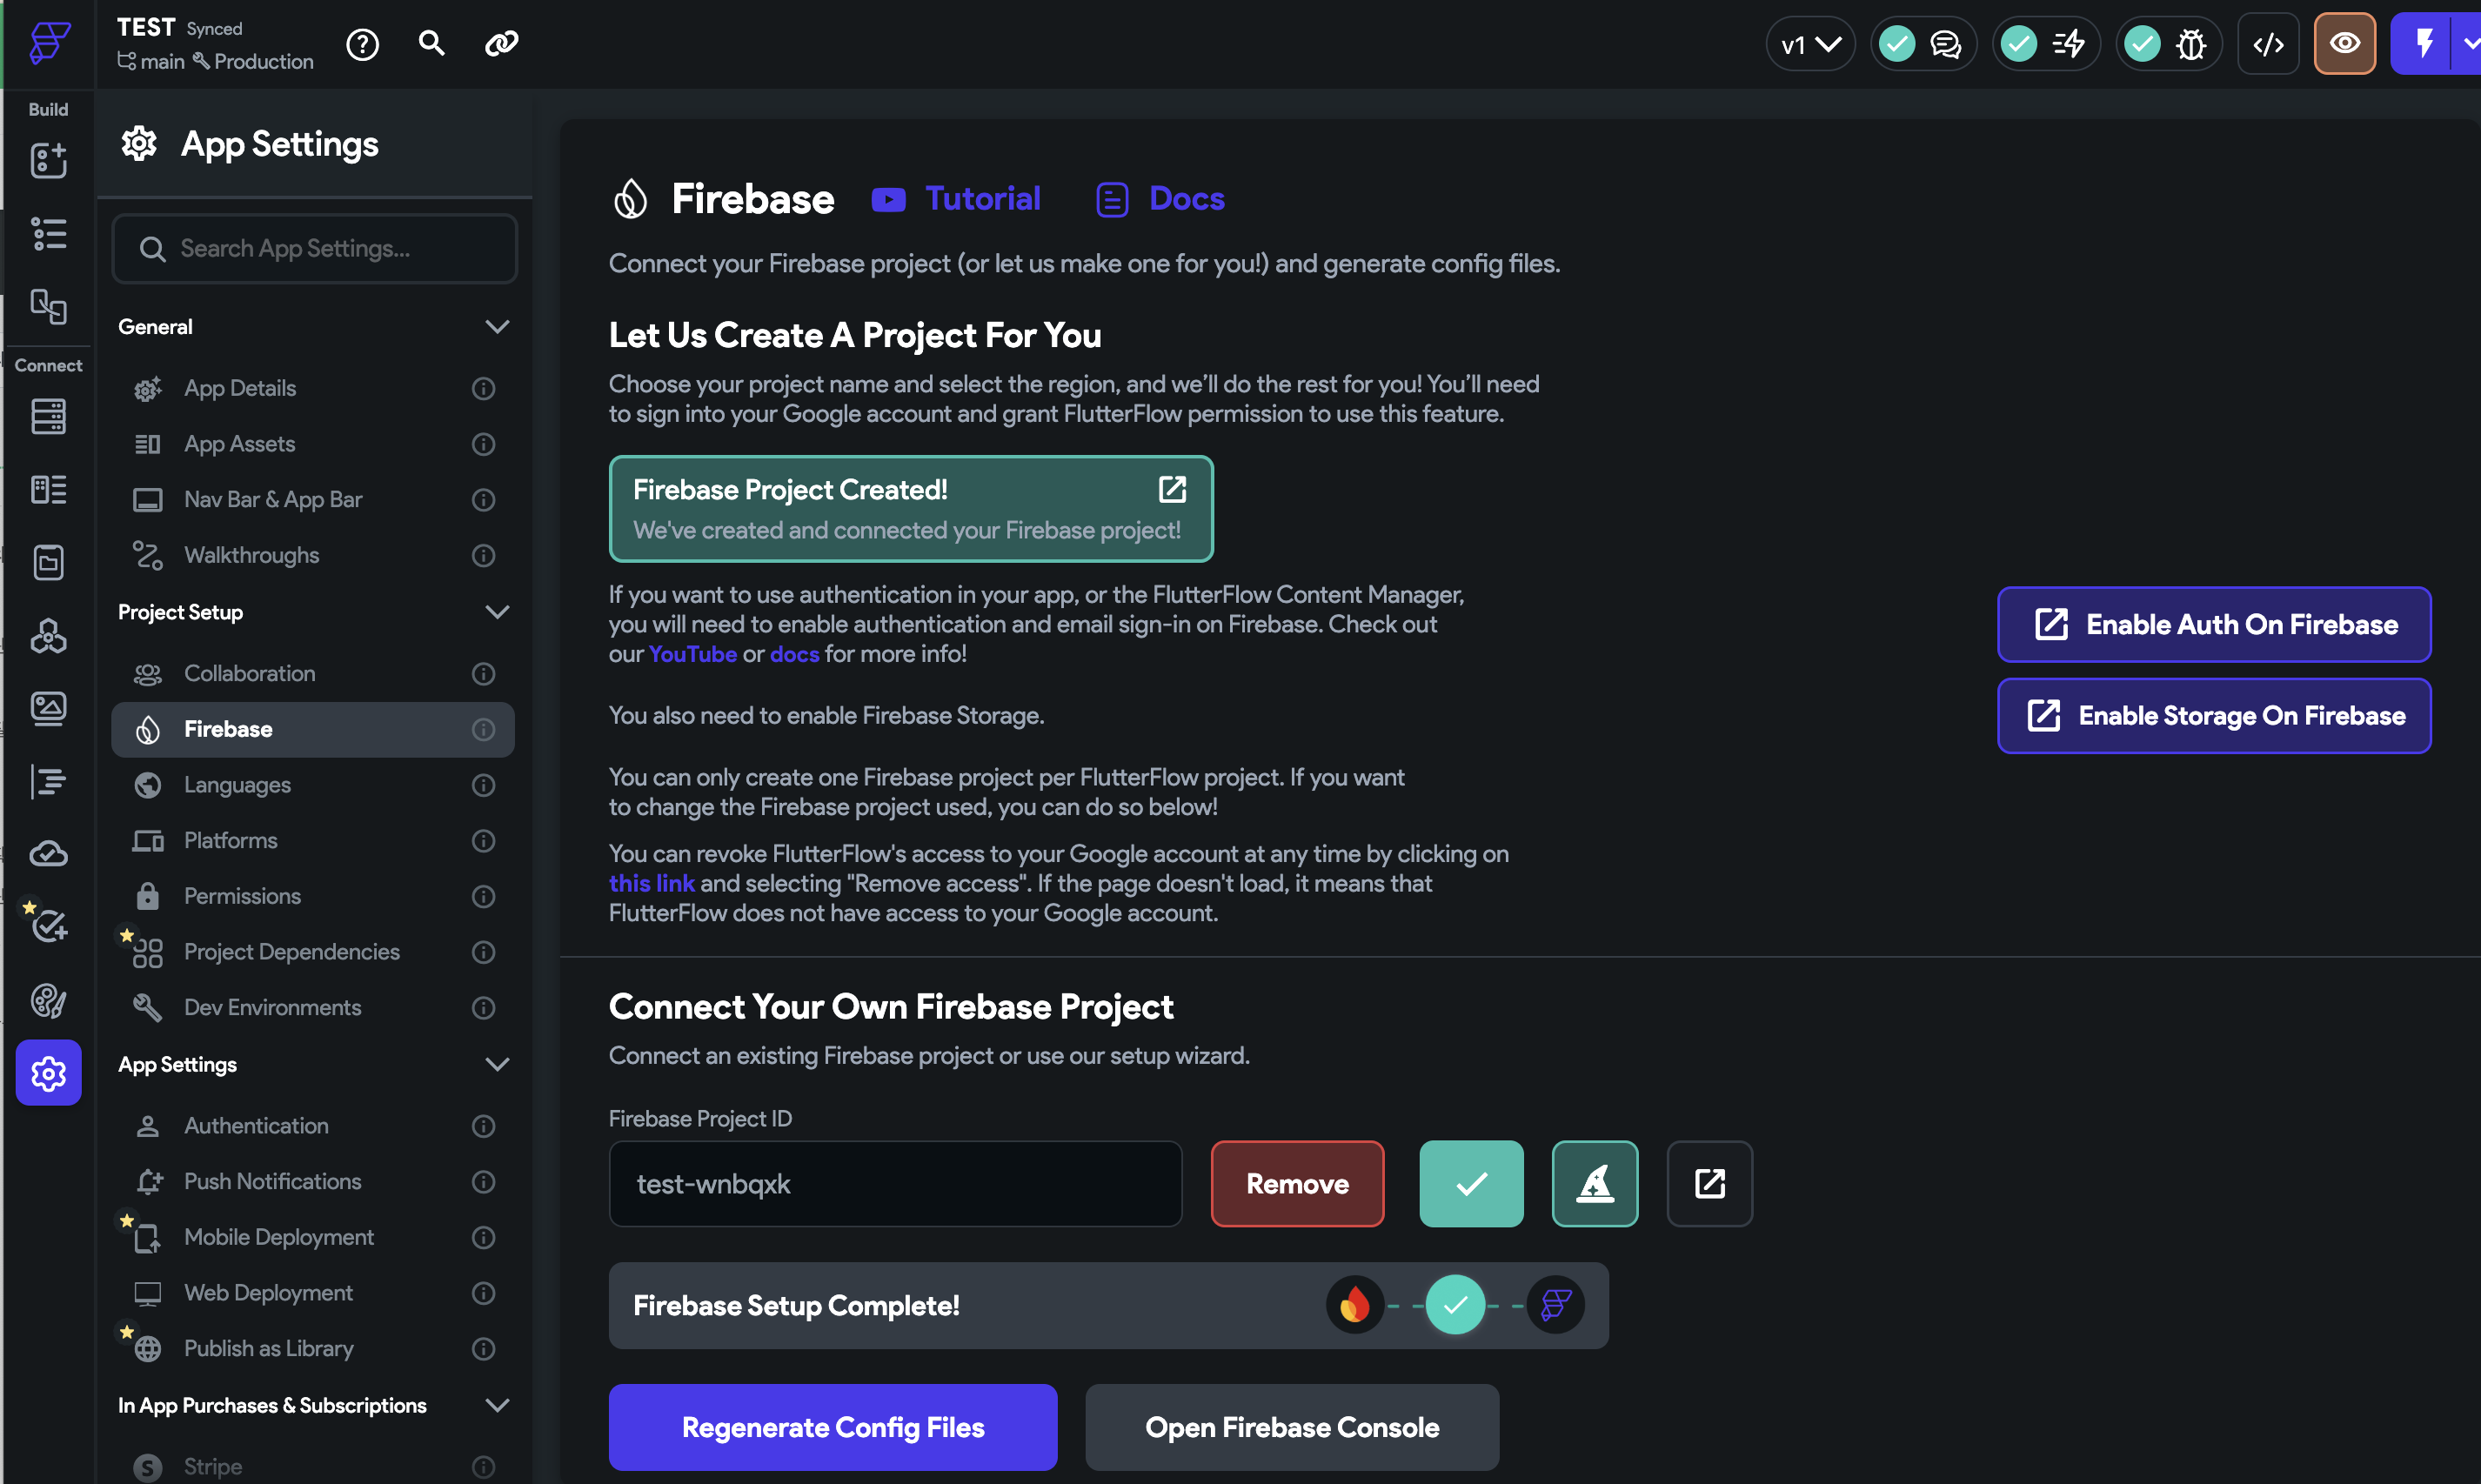Open Firebase project external link in created banner

tap(1172, 489)
